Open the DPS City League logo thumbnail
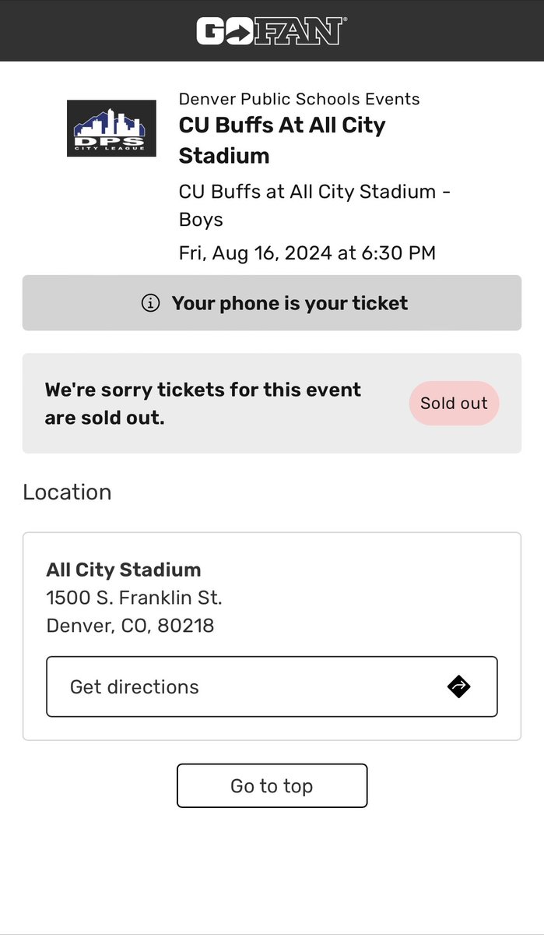Viewport: 544px width, 935px height. tap(111, 129)
